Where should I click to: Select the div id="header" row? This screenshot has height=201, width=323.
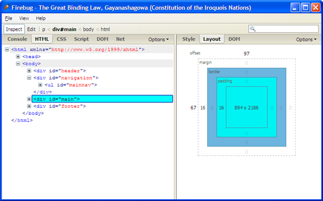point(60,71)
